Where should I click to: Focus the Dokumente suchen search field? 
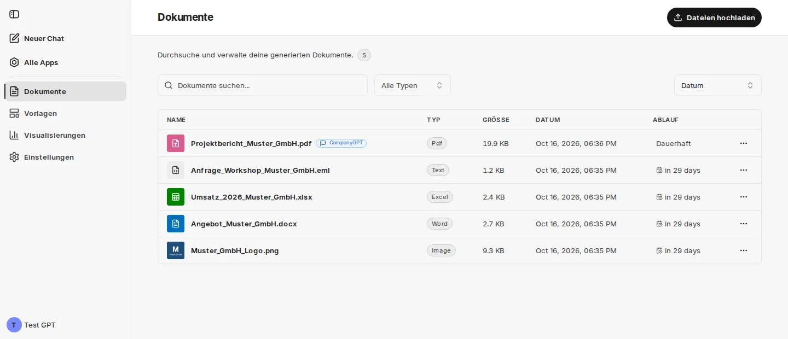click(x=263, y=85)
